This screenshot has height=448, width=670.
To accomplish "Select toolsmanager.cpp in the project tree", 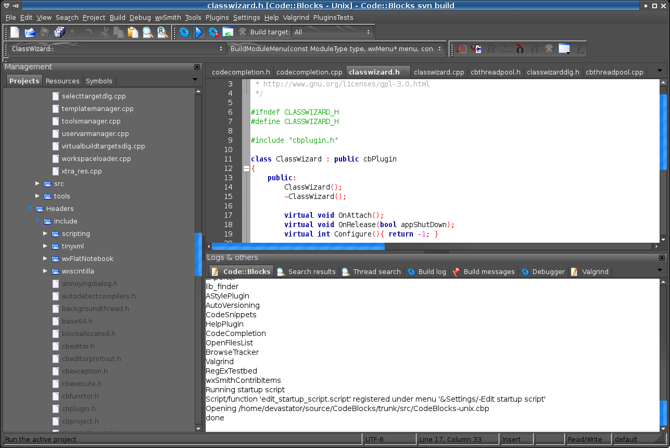I will tap(91, 121).
